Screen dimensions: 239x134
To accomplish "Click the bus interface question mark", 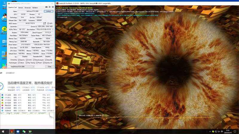I will coord(53,29).
